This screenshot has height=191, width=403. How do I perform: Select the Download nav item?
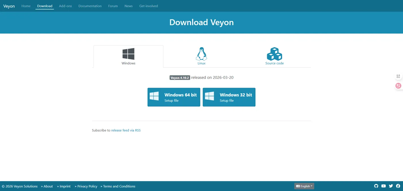45,6
